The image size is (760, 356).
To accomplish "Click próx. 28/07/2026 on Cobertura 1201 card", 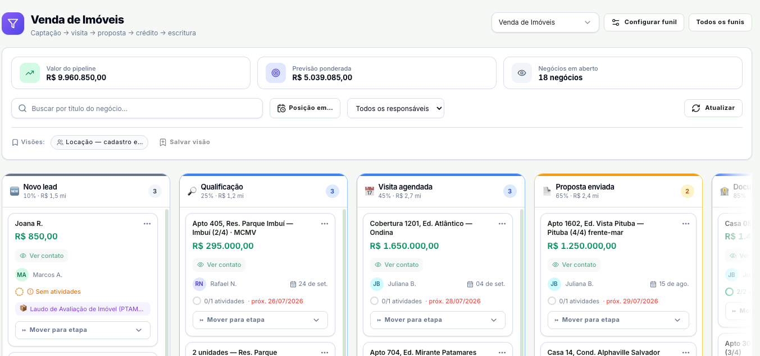I will 454,301.
